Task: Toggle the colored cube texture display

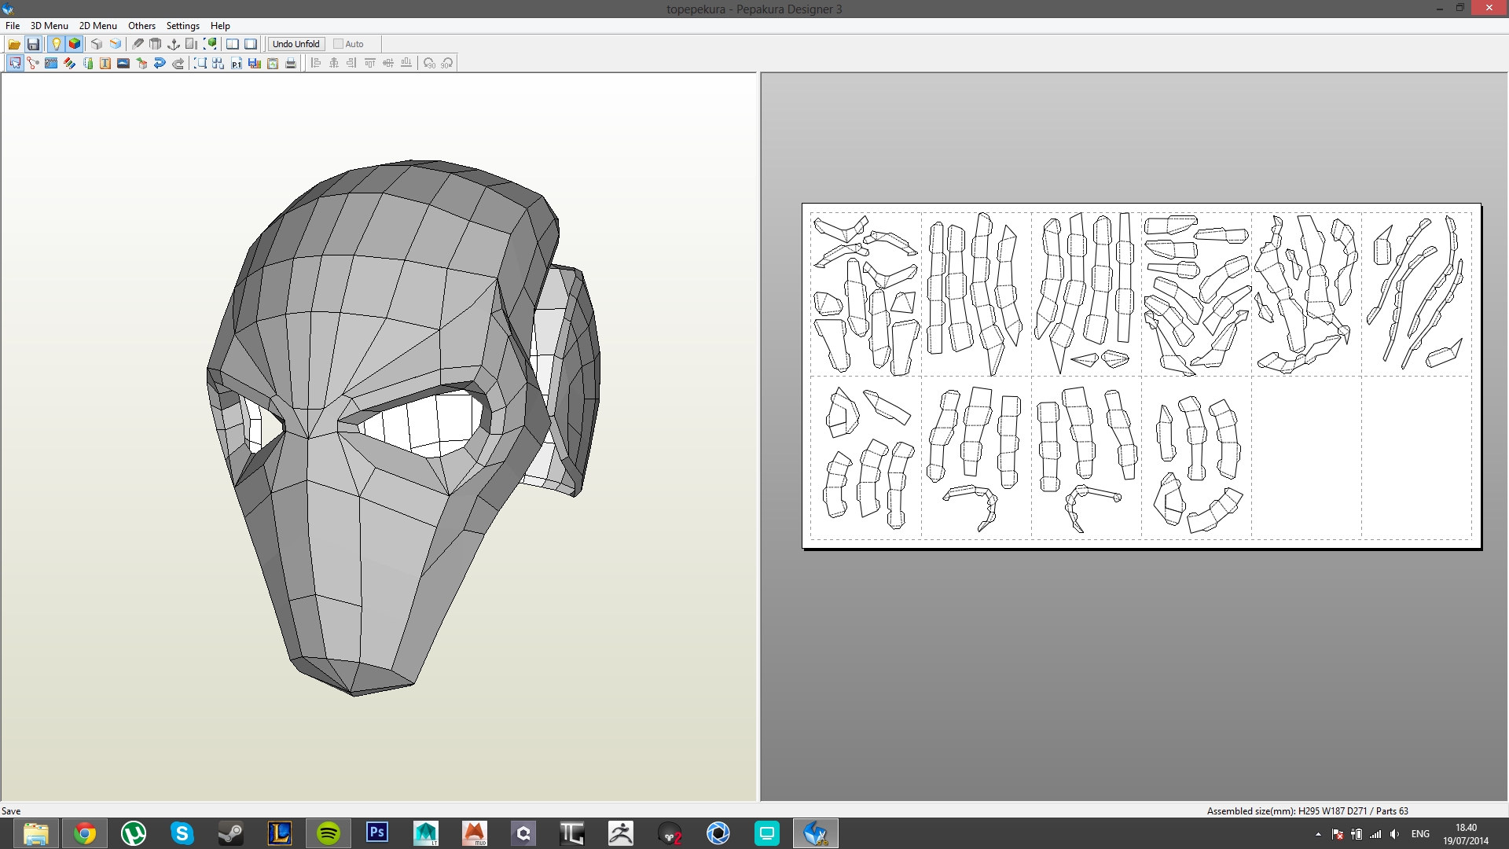Action: [75, 44]
